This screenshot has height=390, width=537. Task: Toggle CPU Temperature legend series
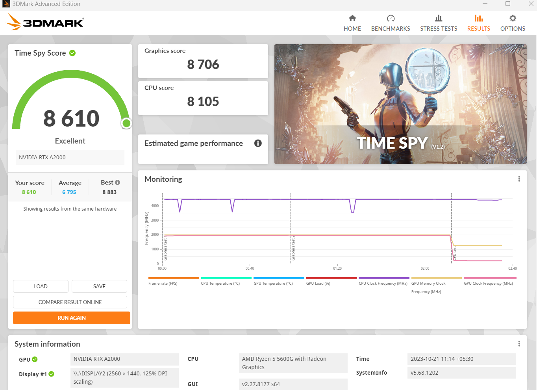click(226, 282)
